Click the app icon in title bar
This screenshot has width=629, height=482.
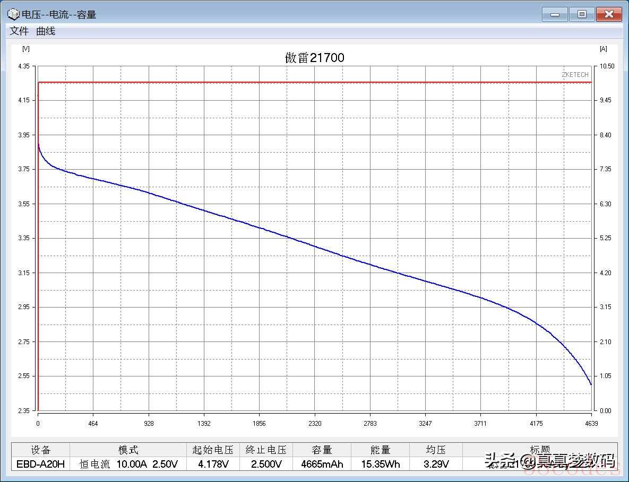(x=13, y=14)
